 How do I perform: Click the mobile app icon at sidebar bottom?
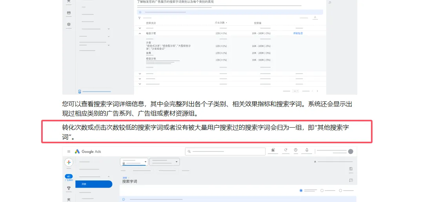coord(80,92)
